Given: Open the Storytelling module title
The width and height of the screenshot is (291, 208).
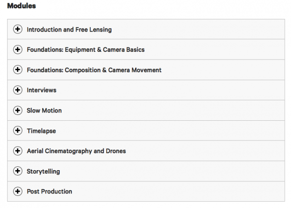Looking at the screenshot, I should [43, 171].
